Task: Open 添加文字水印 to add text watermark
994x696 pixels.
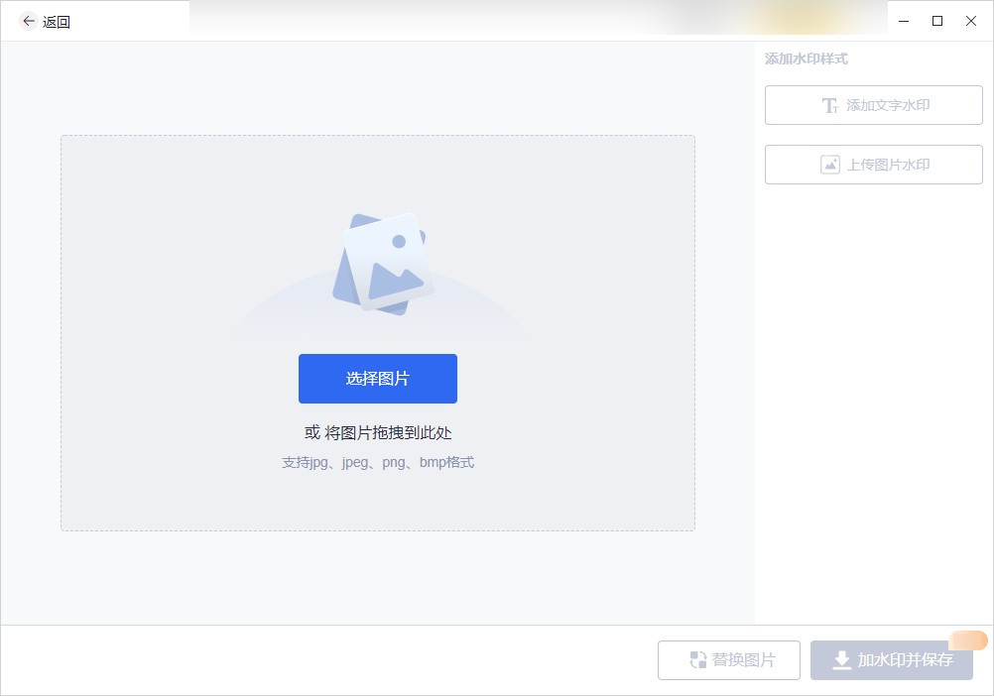Action: click(873, 105)
